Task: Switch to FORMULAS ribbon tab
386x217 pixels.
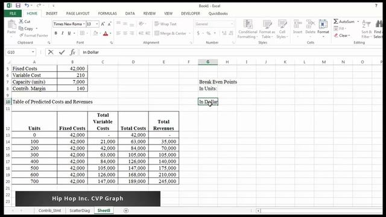Action: 107,13
